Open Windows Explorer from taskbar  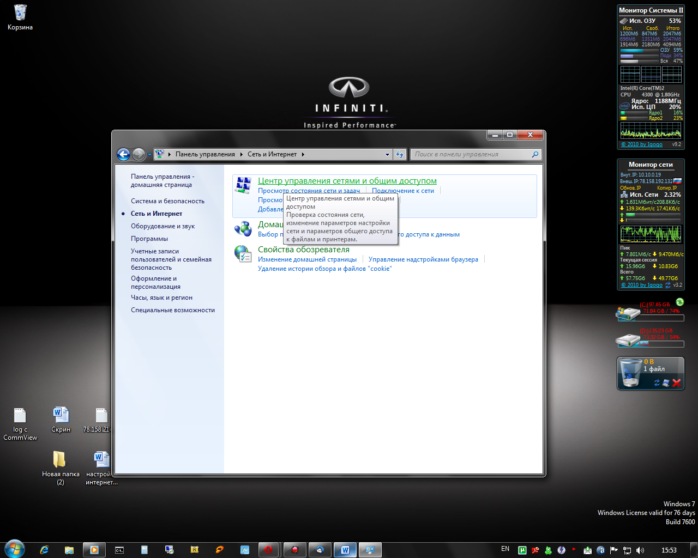click(69, 550)
